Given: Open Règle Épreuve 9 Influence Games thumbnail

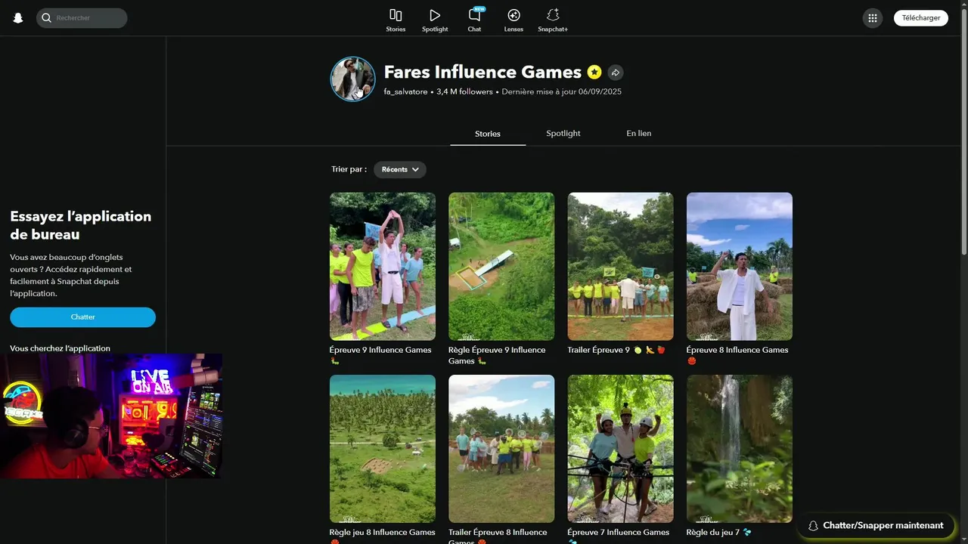Looking at the screenshot, I should [x=501, y=266].
